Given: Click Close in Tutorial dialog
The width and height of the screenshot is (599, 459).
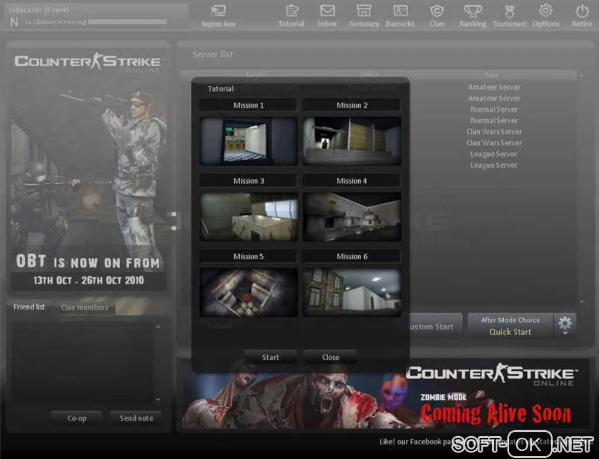Looking at the screenshot, I should click(x=331, y=357).
